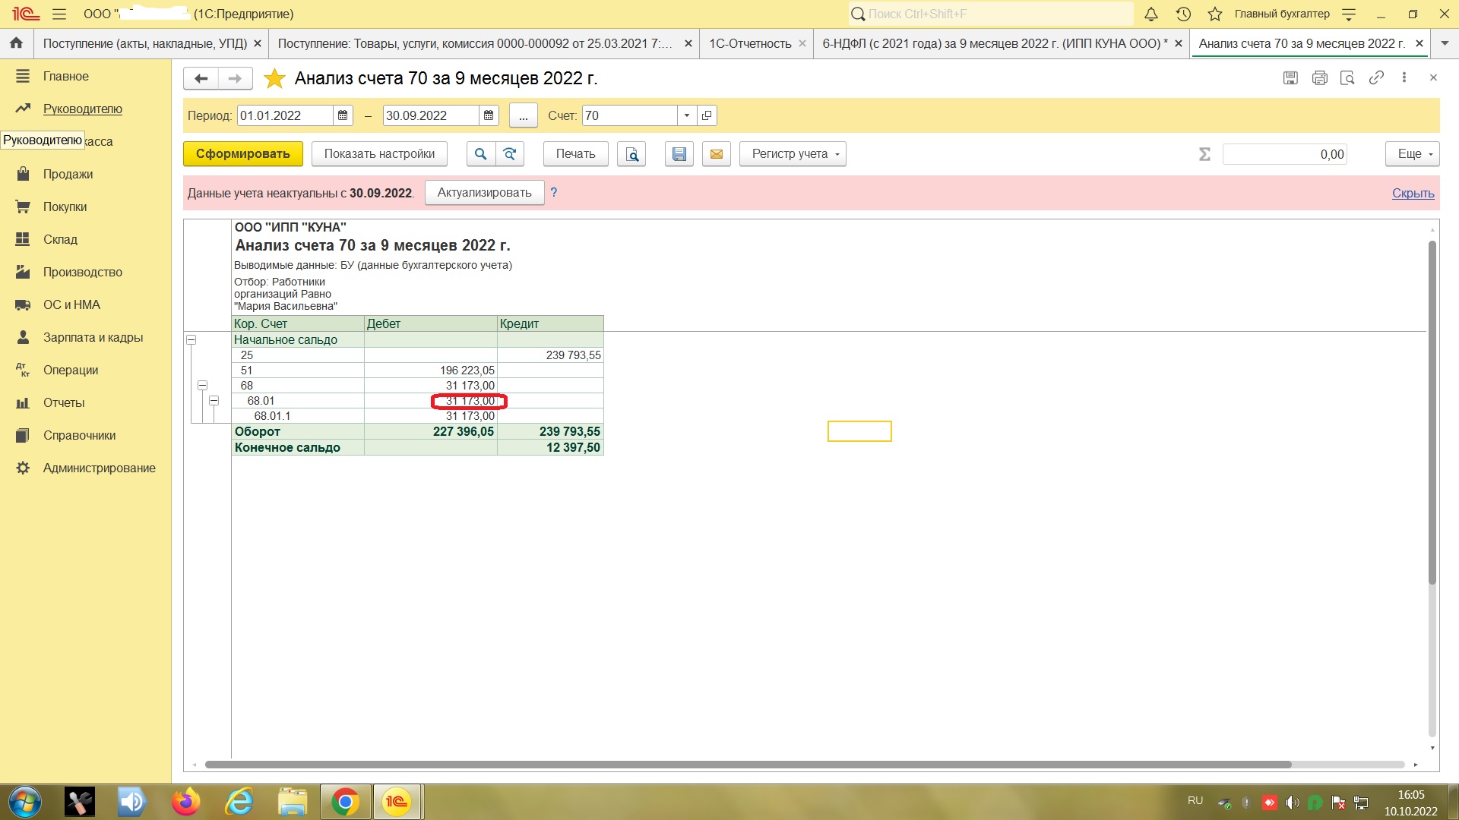Open calendar for end date 30.09.2022
Viewport: 1459px width, 820px height.
489,115
